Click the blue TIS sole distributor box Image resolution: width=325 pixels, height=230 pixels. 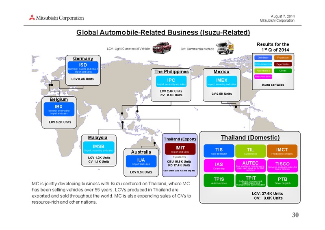point(219,151)
